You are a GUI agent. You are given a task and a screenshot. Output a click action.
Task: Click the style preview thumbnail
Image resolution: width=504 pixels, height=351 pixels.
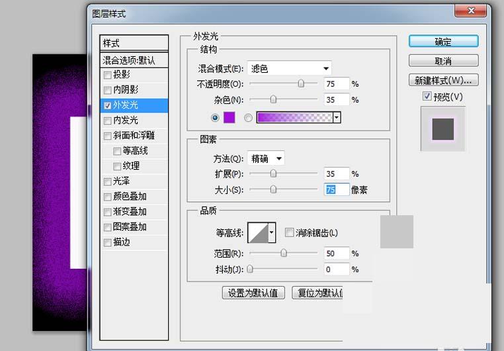click(x=442, y=128)
